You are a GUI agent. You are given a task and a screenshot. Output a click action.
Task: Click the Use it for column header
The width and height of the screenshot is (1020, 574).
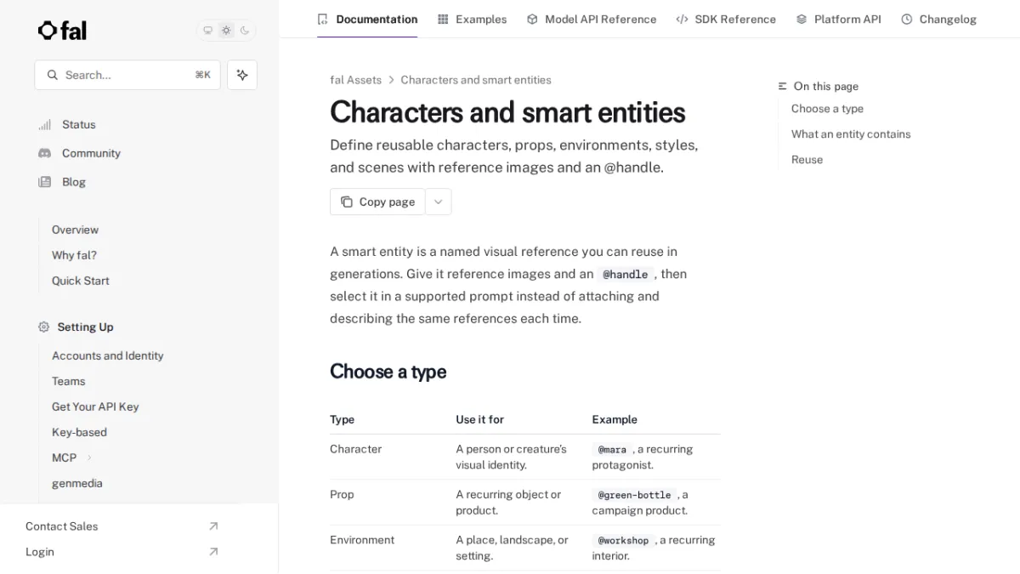pyautogui.click(x=479, y=419)
